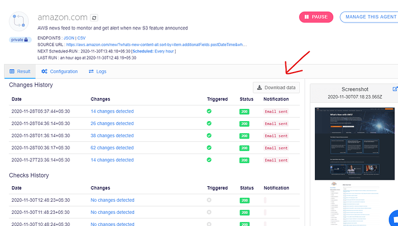Open the screenshot external link icon
Viewport: 398px width, 226px height.
click(x=395, y=89)
